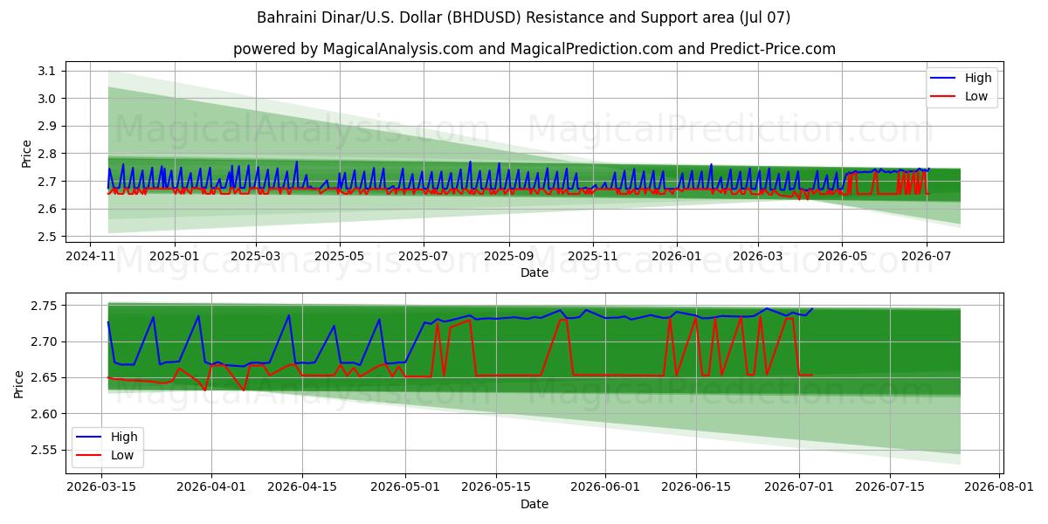Click the 2024-11 date tick label
The width and height of the screenshot is (1048, 524).
click(90, 257)
